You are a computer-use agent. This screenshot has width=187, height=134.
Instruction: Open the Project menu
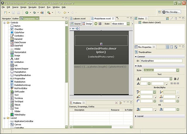(41, 7)
